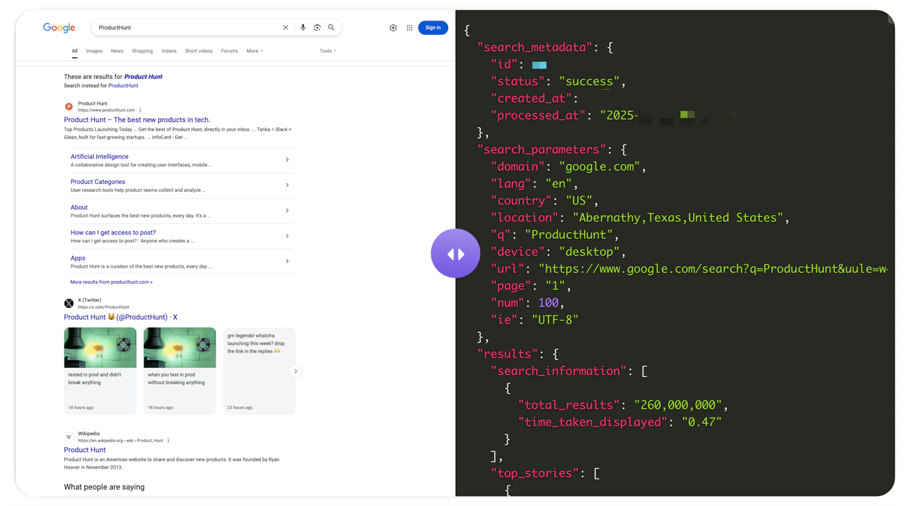908x506 pixels.
Task: Switch to the Images tab
Action: click(94, 51)
